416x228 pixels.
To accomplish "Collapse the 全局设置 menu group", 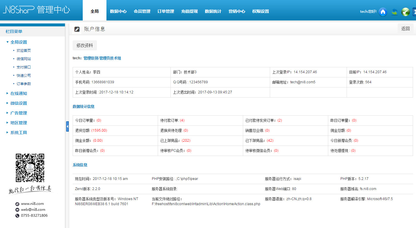I will point(18,42).
